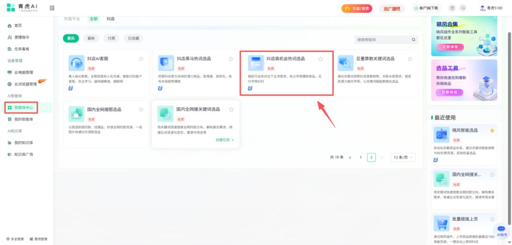Open the 巨量算数关键词选品 agent icon

346,63
